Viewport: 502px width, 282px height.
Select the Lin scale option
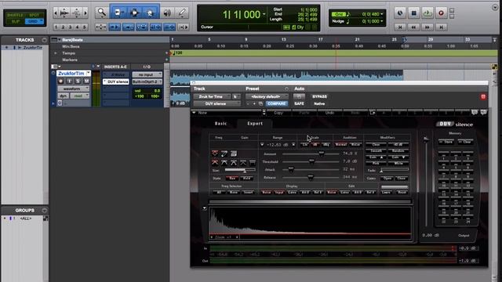pos(305,144)
